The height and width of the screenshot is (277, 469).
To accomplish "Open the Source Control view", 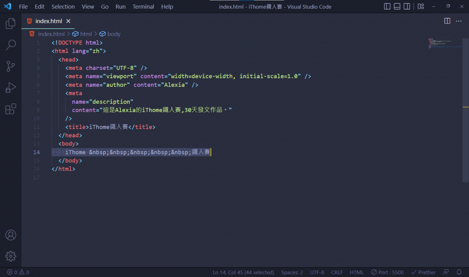I will 11,66.
